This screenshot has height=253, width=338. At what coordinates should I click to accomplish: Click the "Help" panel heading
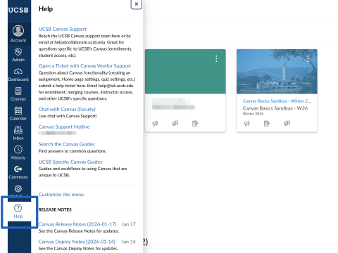pos(46,9)
